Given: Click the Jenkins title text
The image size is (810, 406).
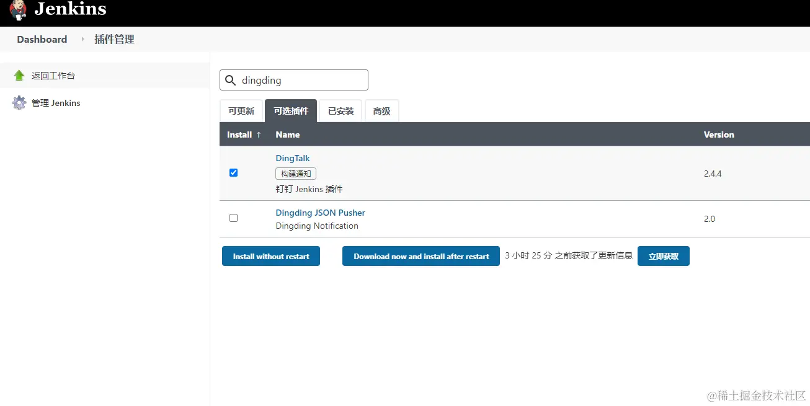Looking at the screenshot, I should coord(70,9).
